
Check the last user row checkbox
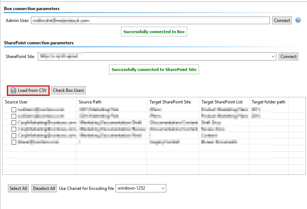pyautogui.click(x=13, y=142)
